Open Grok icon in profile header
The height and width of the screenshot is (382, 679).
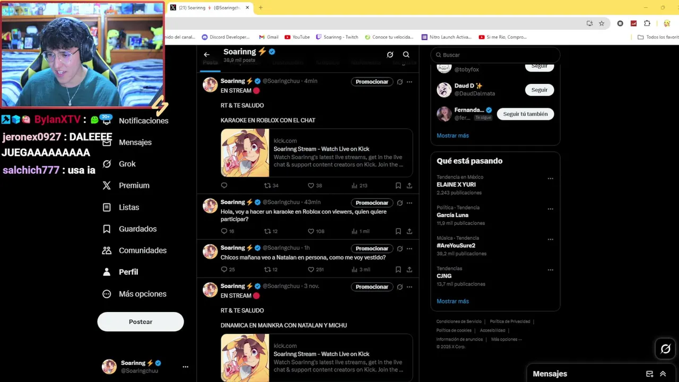point(390,55)
